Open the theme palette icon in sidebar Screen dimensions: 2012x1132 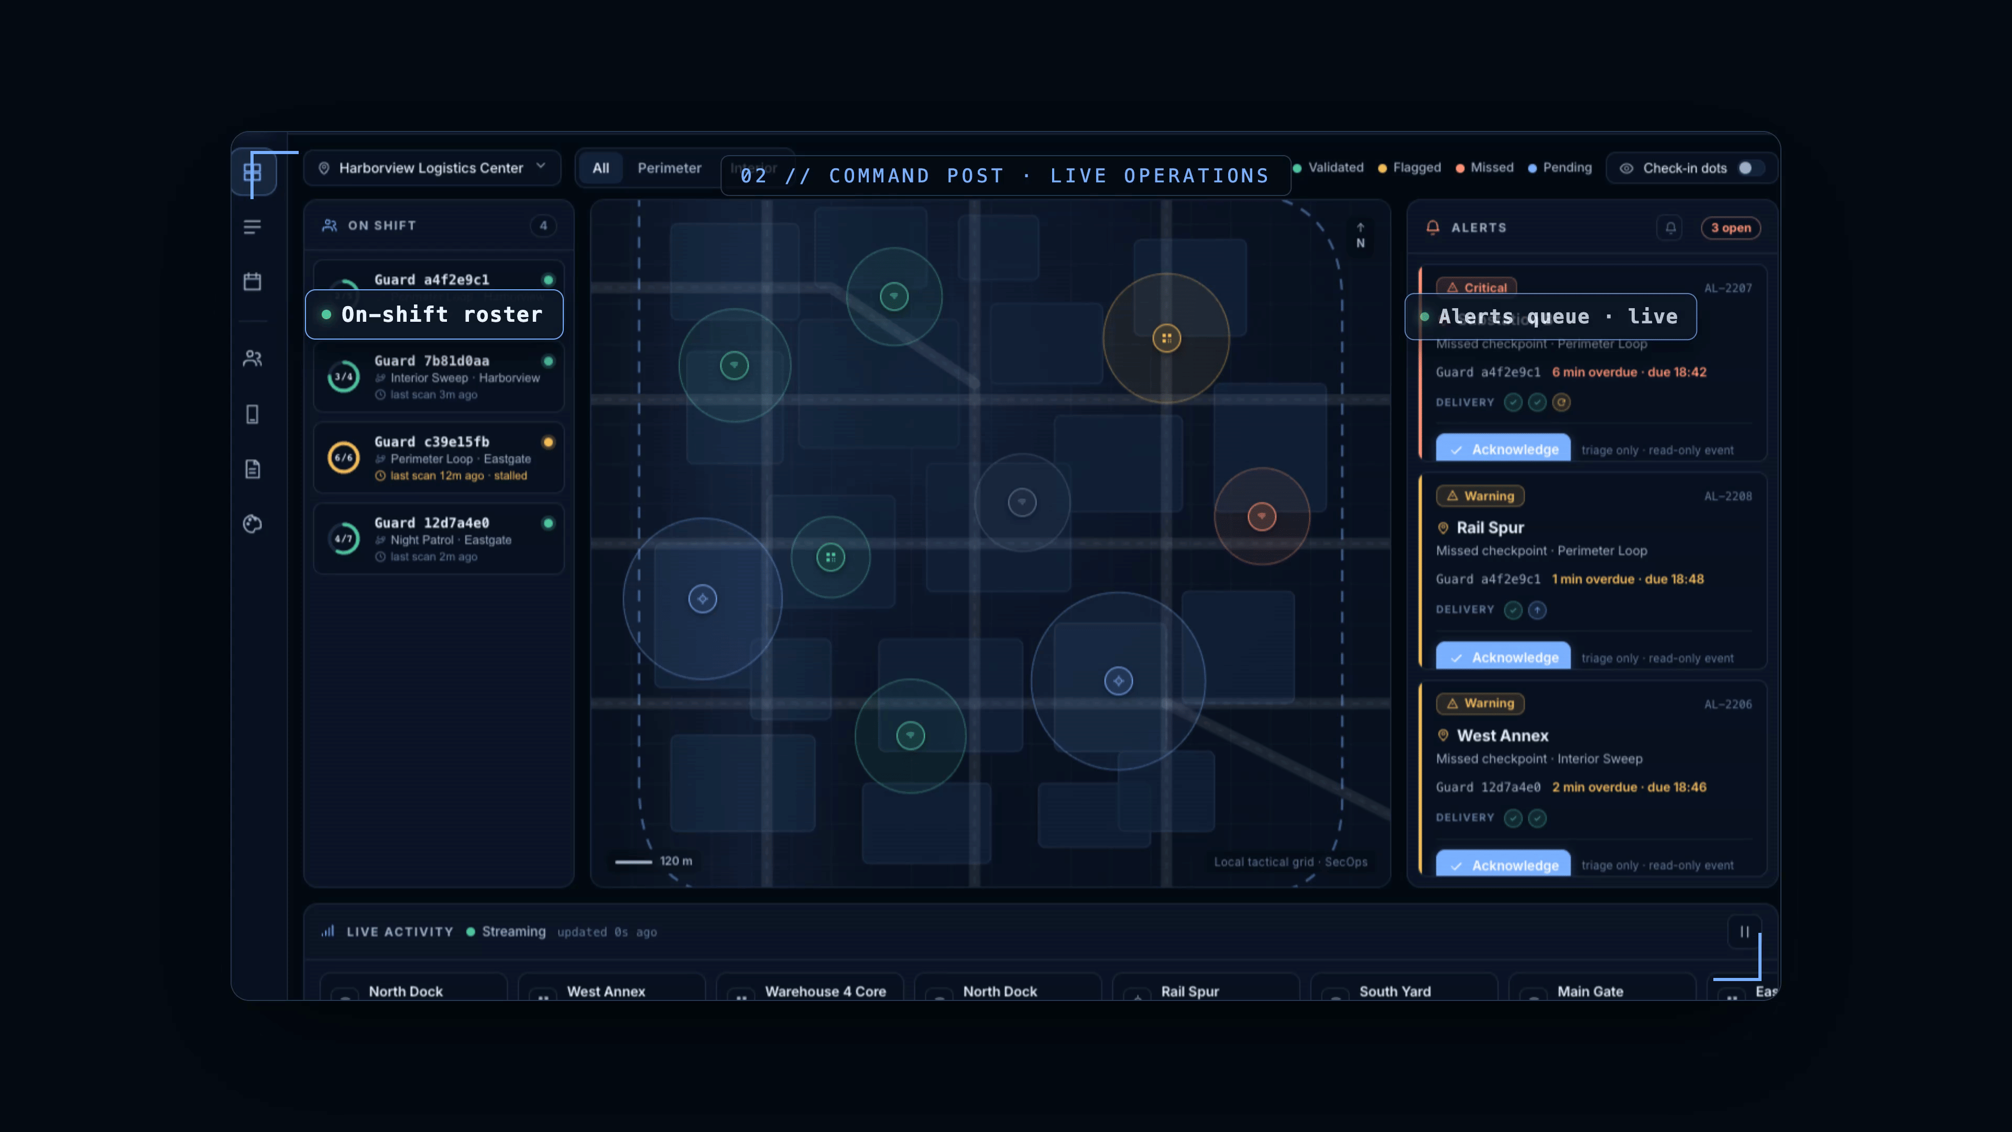coord(252,524)
